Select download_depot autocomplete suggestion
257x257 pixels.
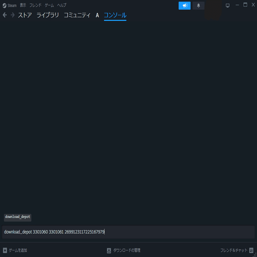pyautogui.click(x=18, y=218)
